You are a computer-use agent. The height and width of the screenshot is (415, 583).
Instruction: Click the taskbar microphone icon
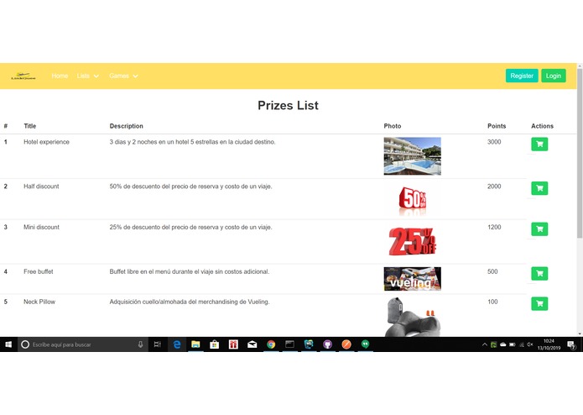[140, 344]
